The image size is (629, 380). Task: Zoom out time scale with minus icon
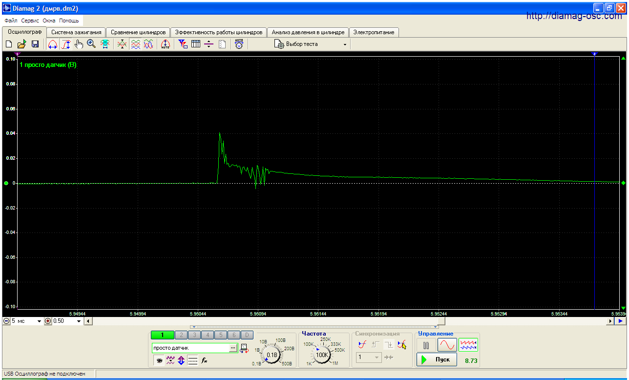6,321
